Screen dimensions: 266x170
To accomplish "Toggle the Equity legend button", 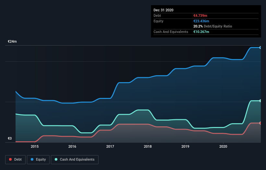I will click(38, 160).
